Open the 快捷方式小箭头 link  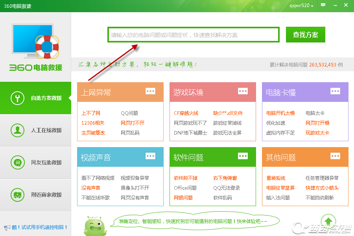[322, 188]
